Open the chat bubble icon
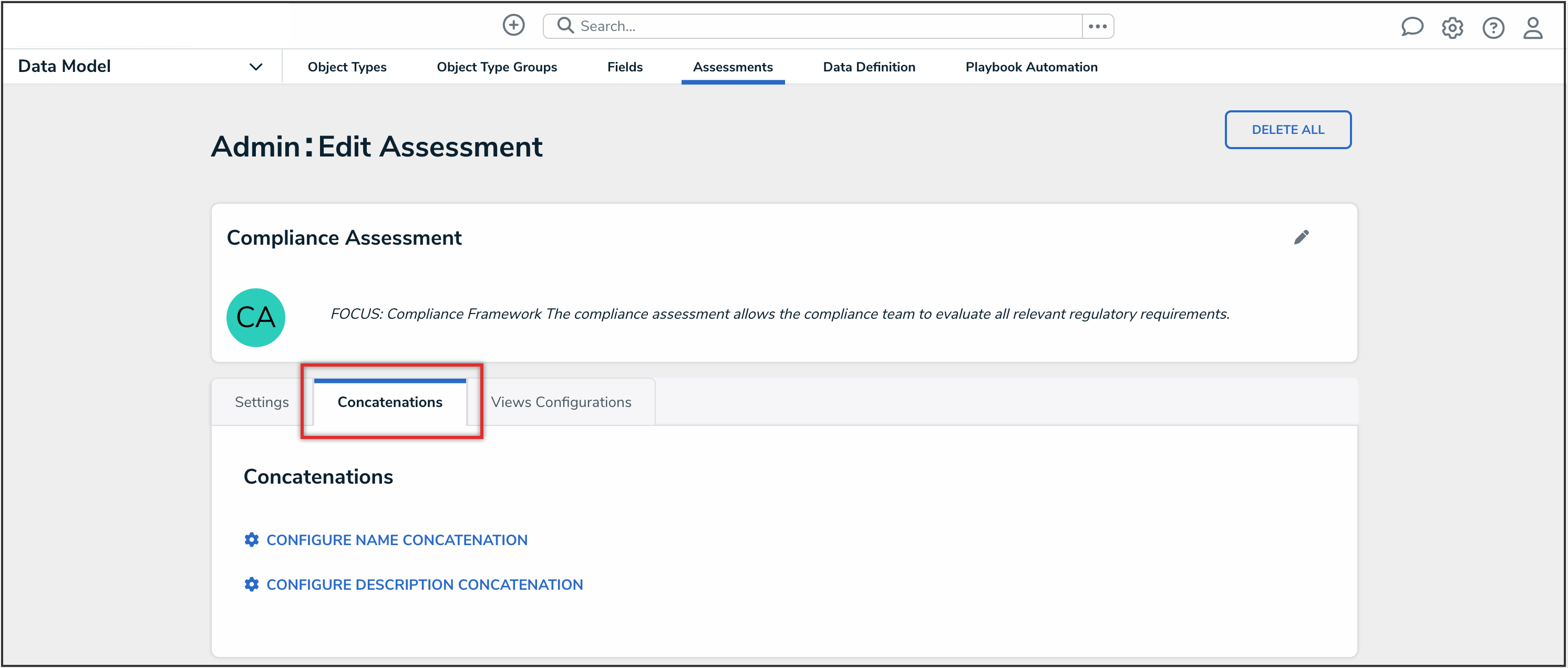 pos(1411,27)
